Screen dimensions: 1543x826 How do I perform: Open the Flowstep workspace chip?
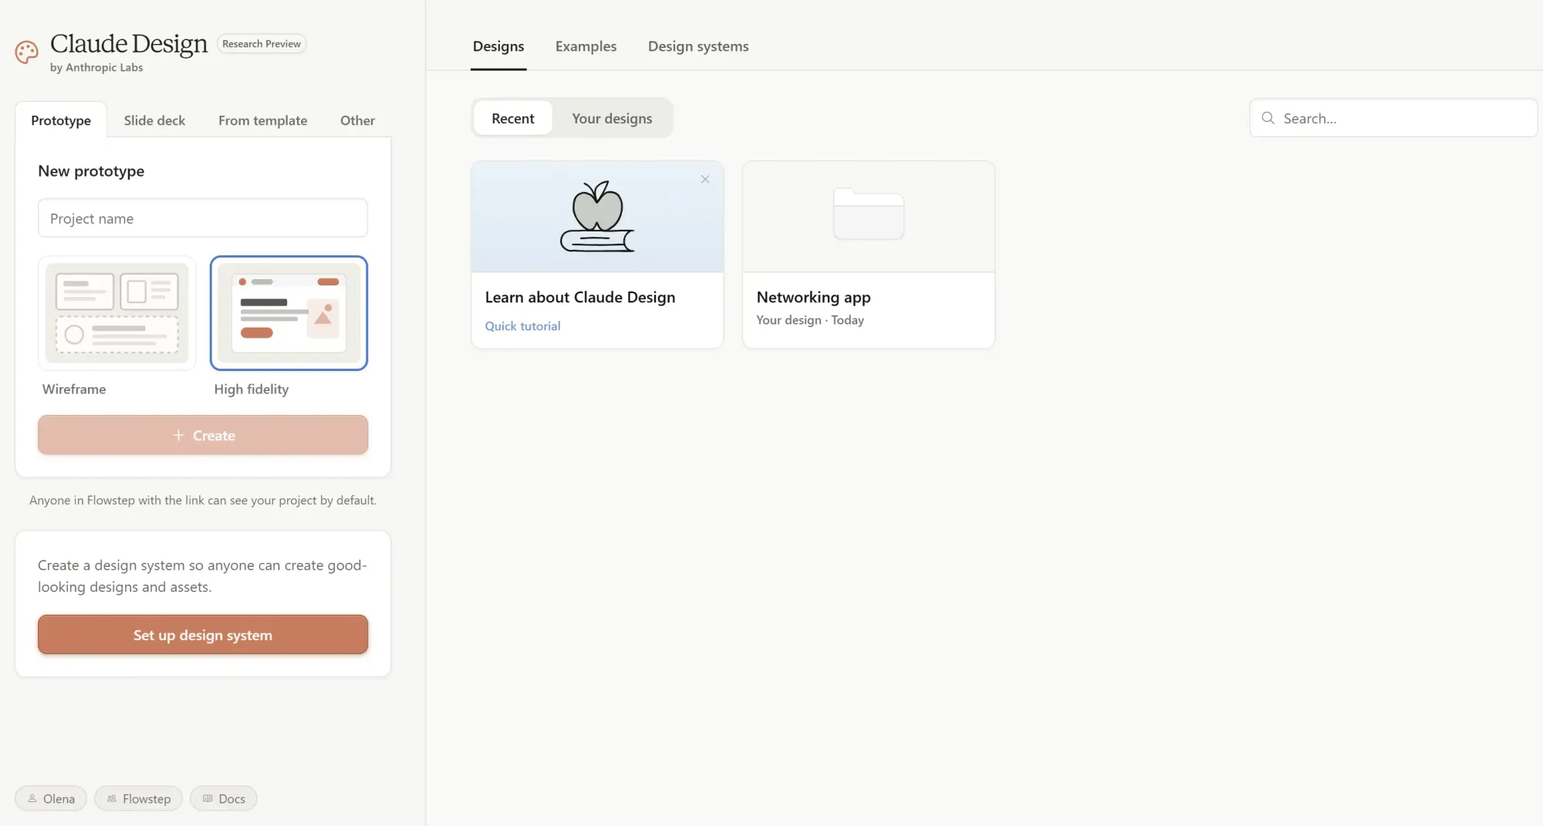(x=138, y=798)
